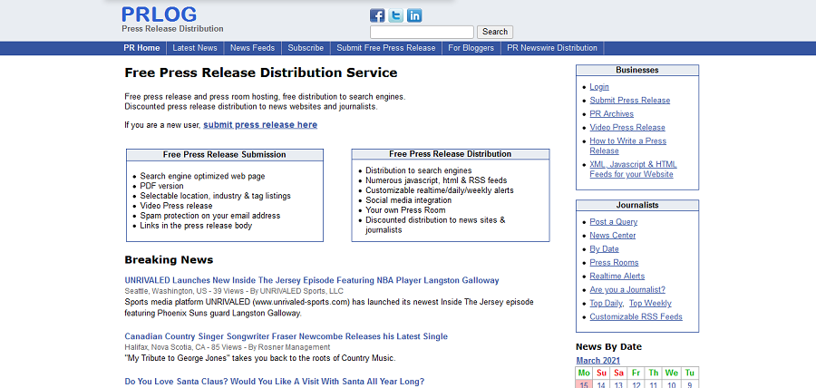Open Customizable RSS Feeds link
Image resolution: width=816 pixels, height=388 pixels.
636,316
